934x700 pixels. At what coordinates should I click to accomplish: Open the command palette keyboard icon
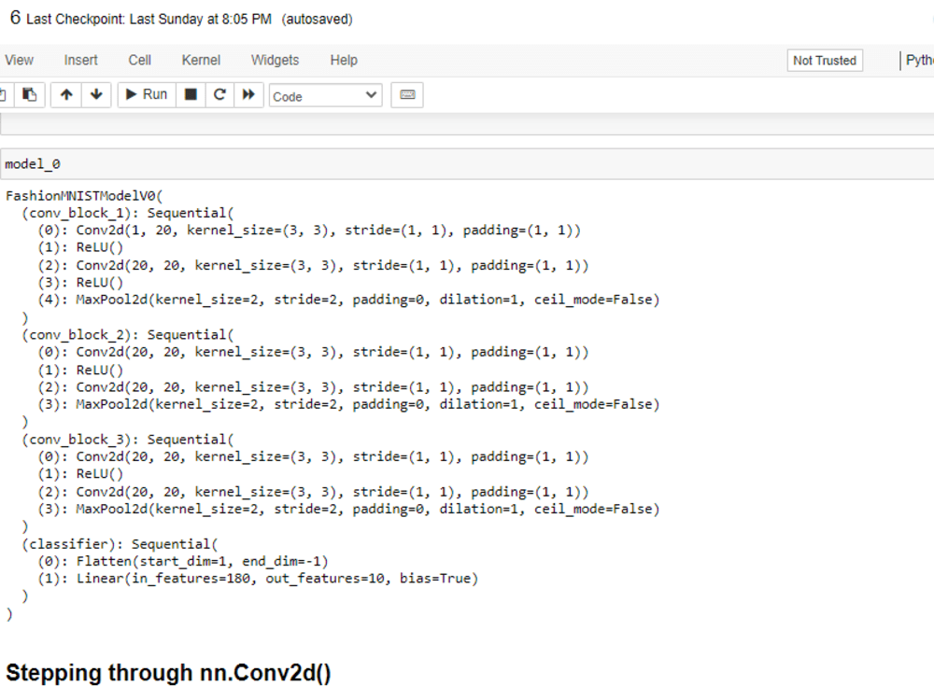407,94
